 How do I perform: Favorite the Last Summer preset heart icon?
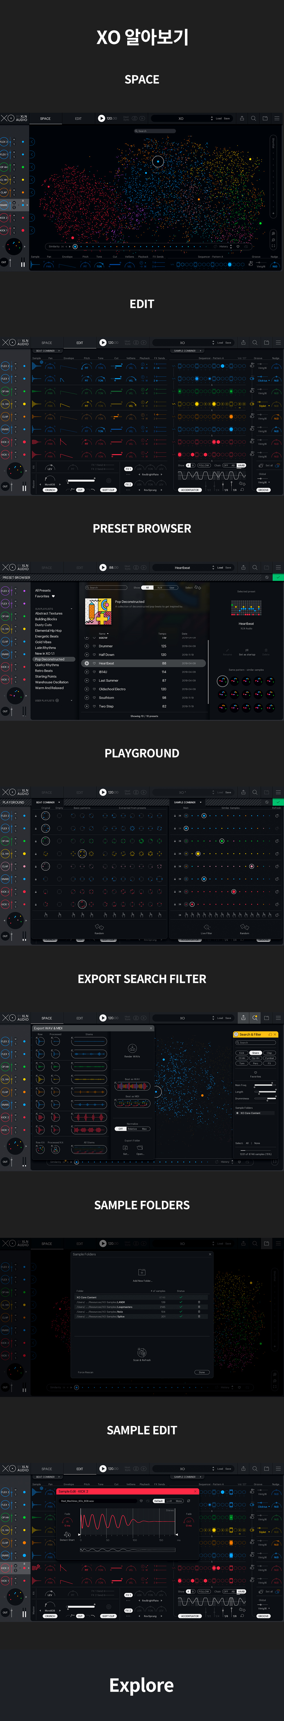(94, 680)
